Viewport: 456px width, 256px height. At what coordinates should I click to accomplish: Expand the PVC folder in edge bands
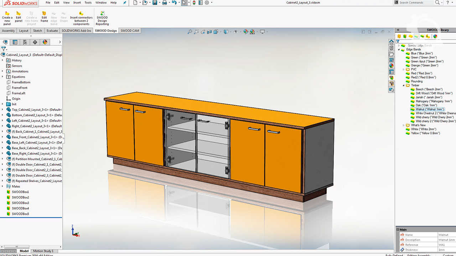pyautogui.click(x=404, y=69)
